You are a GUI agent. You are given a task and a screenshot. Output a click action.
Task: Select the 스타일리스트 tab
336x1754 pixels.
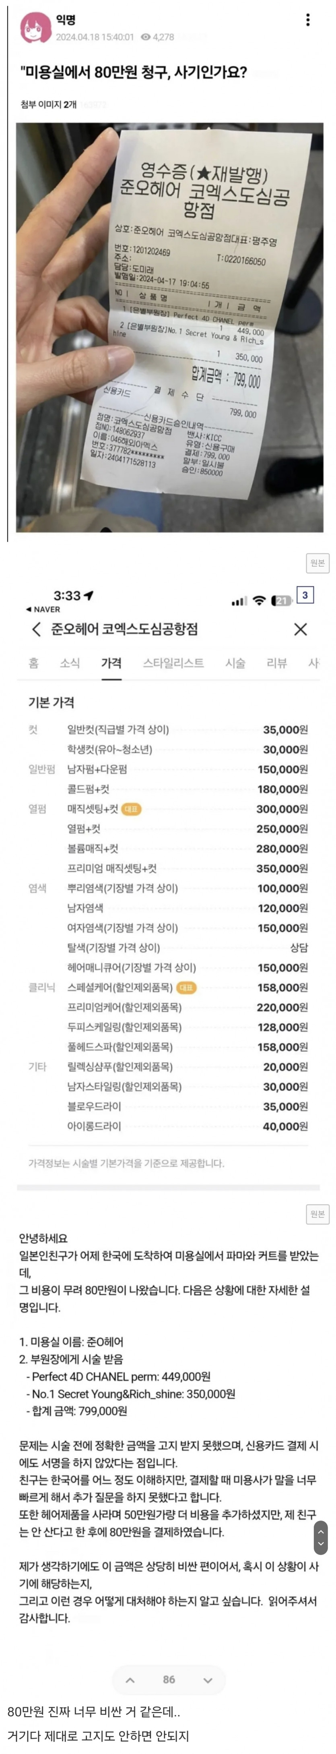point(173,663)
